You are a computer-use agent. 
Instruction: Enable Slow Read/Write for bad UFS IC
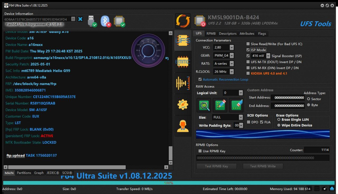pos(248,44)
